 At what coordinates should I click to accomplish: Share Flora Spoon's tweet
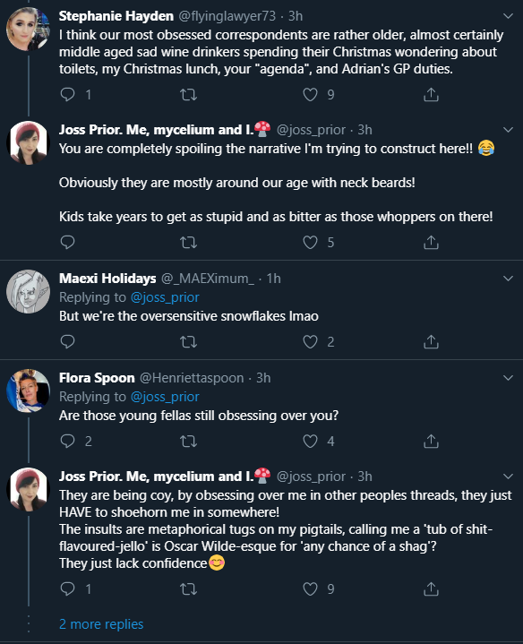(x=431, y=441)
